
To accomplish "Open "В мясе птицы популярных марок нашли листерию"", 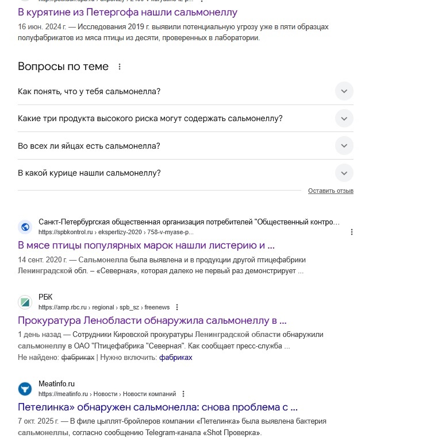I will [x=147, y=245].
